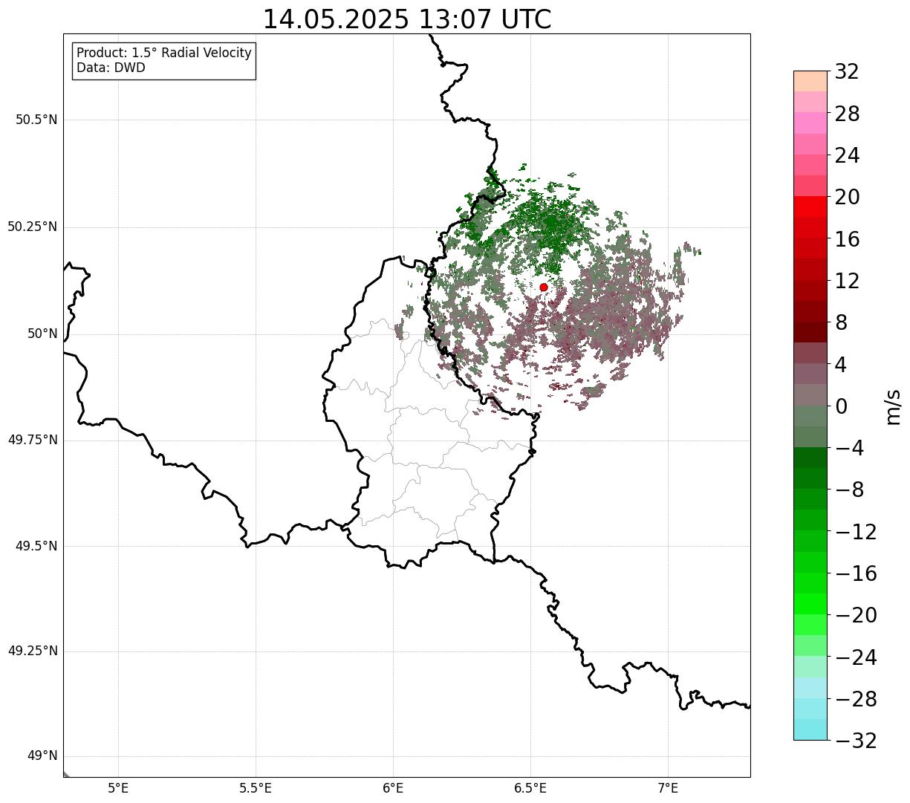The image size is (910, 803).
Task: Click the 5.5°E longitude label
Action: (x=256, y=787)
